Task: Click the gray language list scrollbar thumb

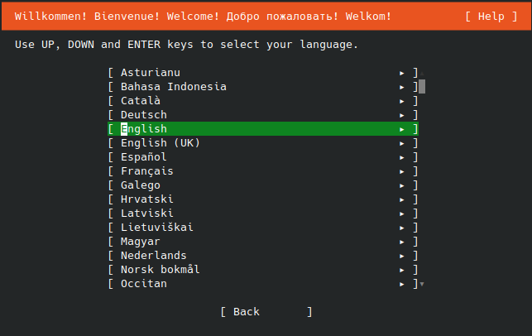Action: [x=422, y=86]
